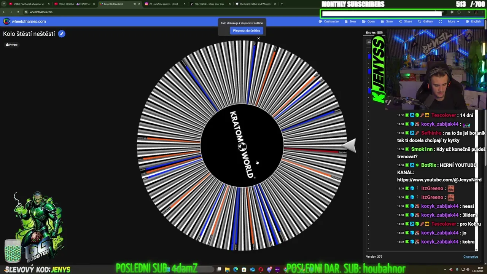Screen dimensions: 487x274
Task: Dismiss the Czech translation popup
Action: pos(258,38)
